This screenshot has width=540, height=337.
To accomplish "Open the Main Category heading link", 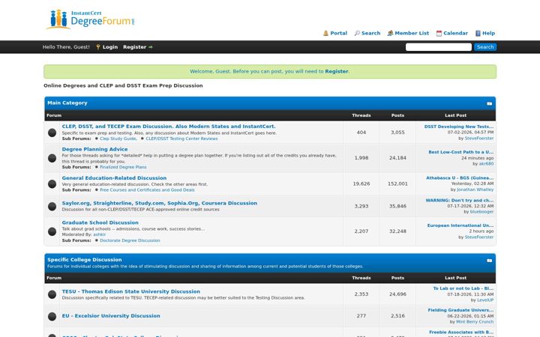I will click(67, 103).
